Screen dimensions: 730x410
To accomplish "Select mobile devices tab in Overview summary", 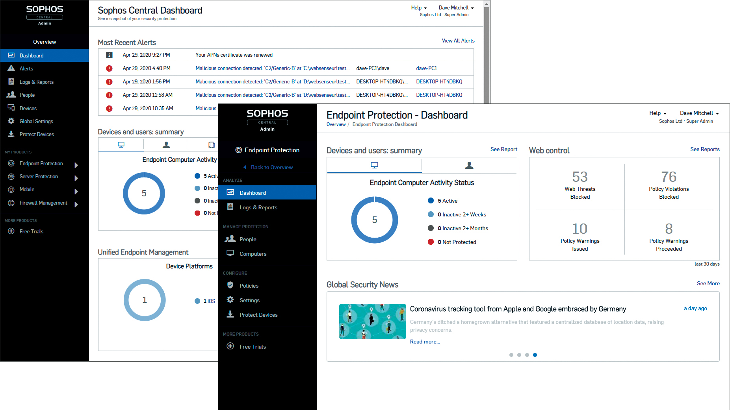I will coord(212,145).
